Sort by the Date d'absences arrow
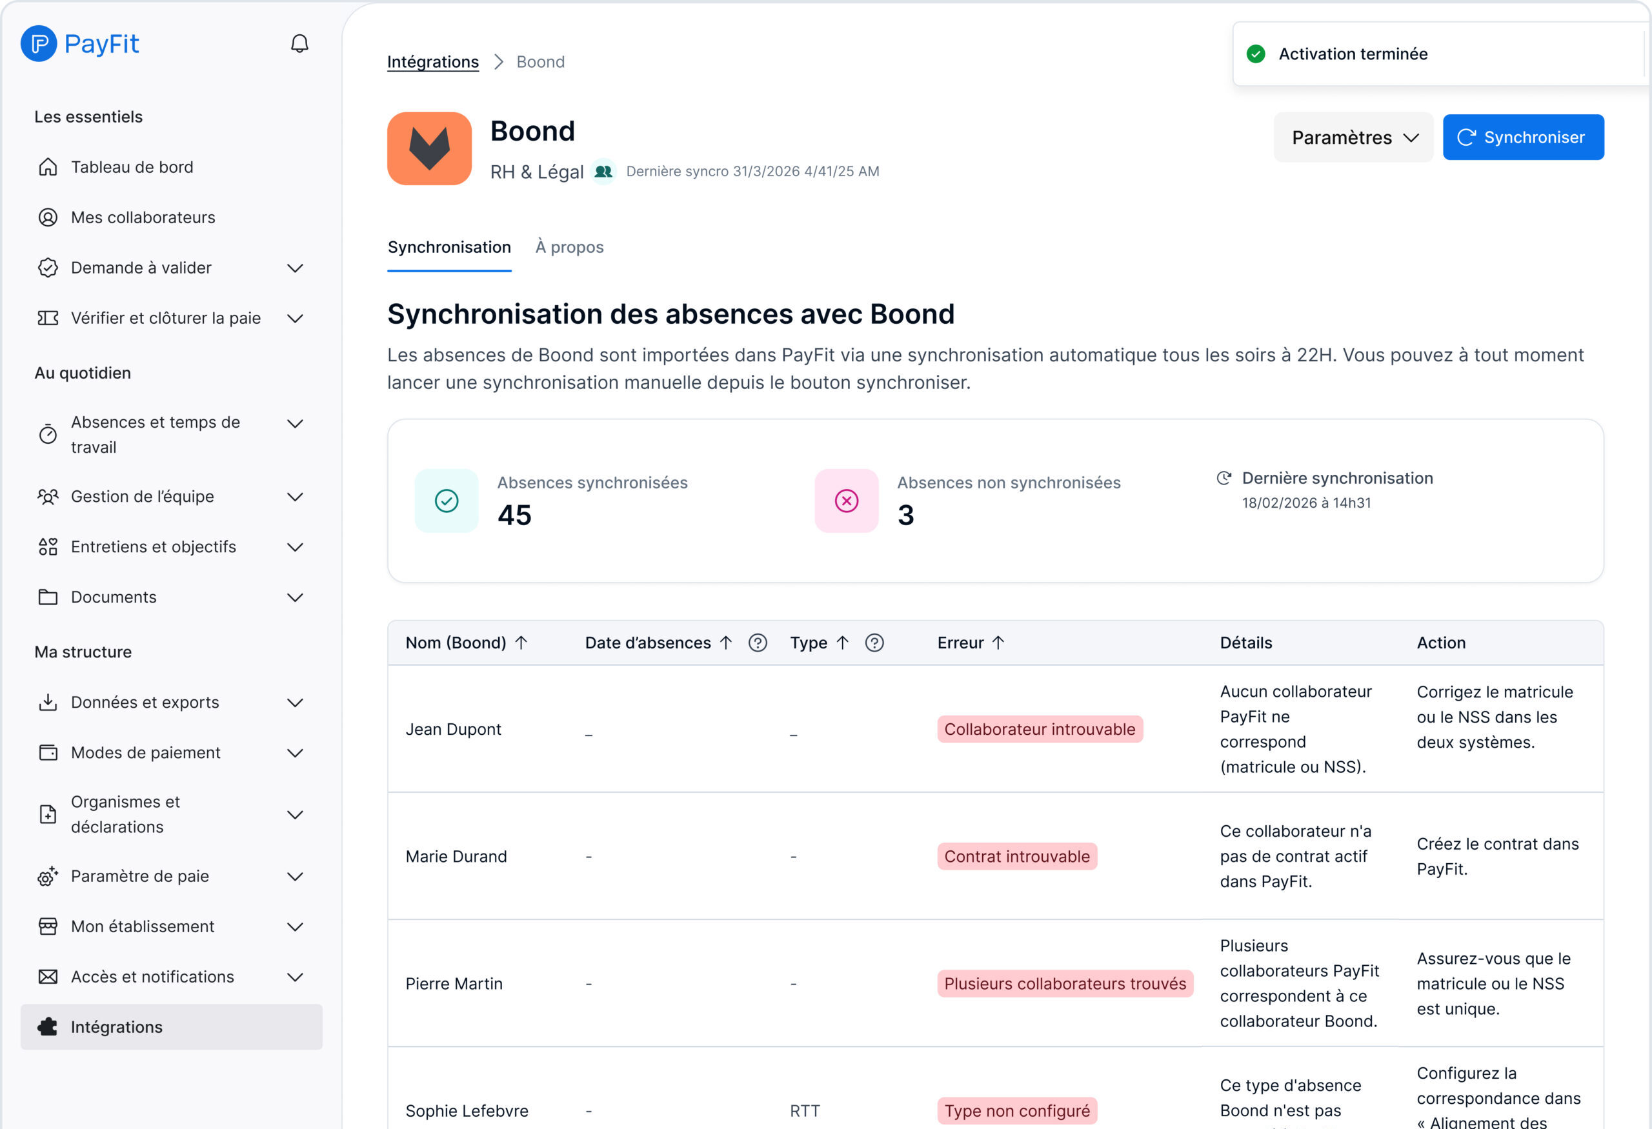The width and height of the screenshot is (1652, 1129). click(726, 643)
